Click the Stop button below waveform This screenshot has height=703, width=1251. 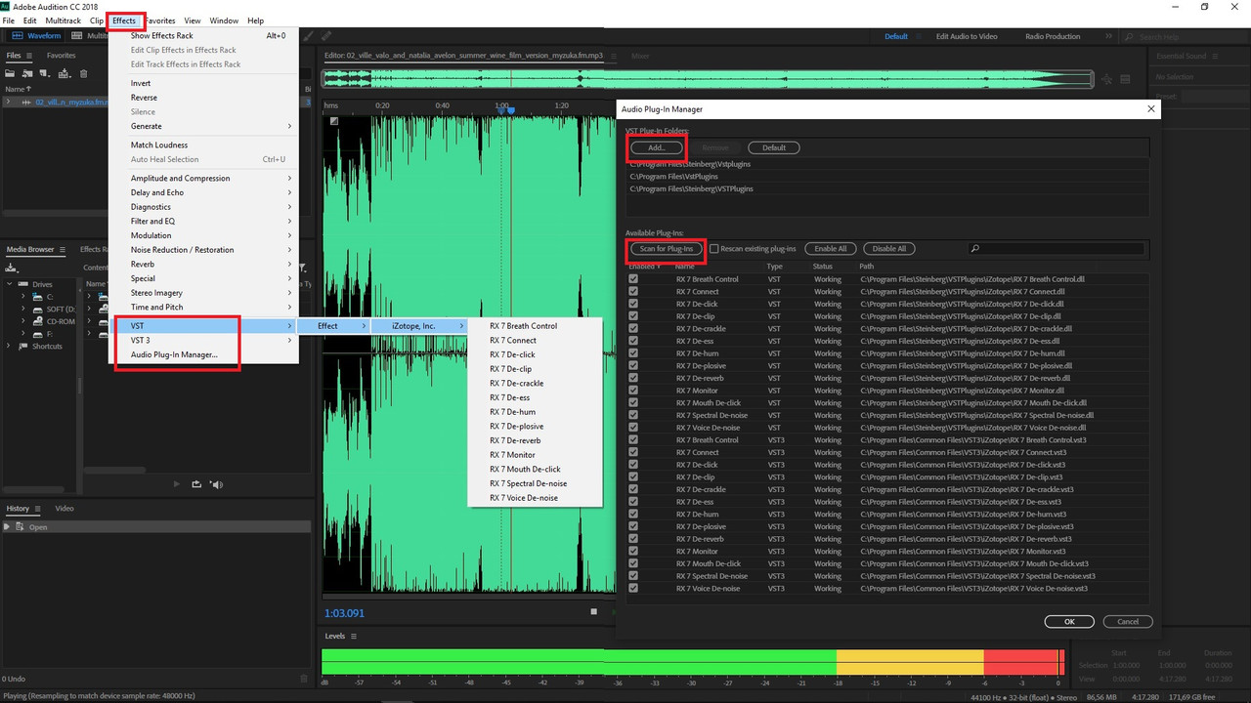coord(593,612)
